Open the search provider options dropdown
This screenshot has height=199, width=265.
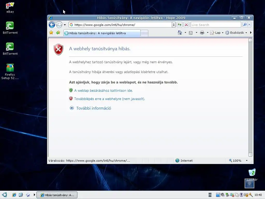tap(249, 25)
